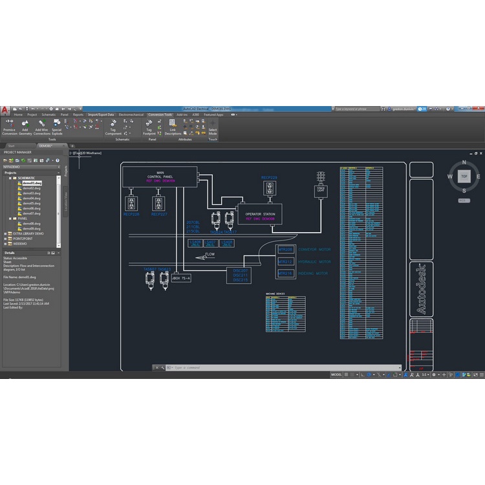Screen dimensions: 485x485
Task: Select the Tag Footprint tool
Action: click(149, 123)
